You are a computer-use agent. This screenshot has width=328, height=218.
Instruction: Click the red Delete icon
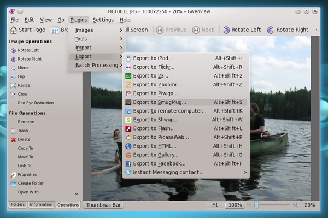pyautogui.click(x=13, y=140)
